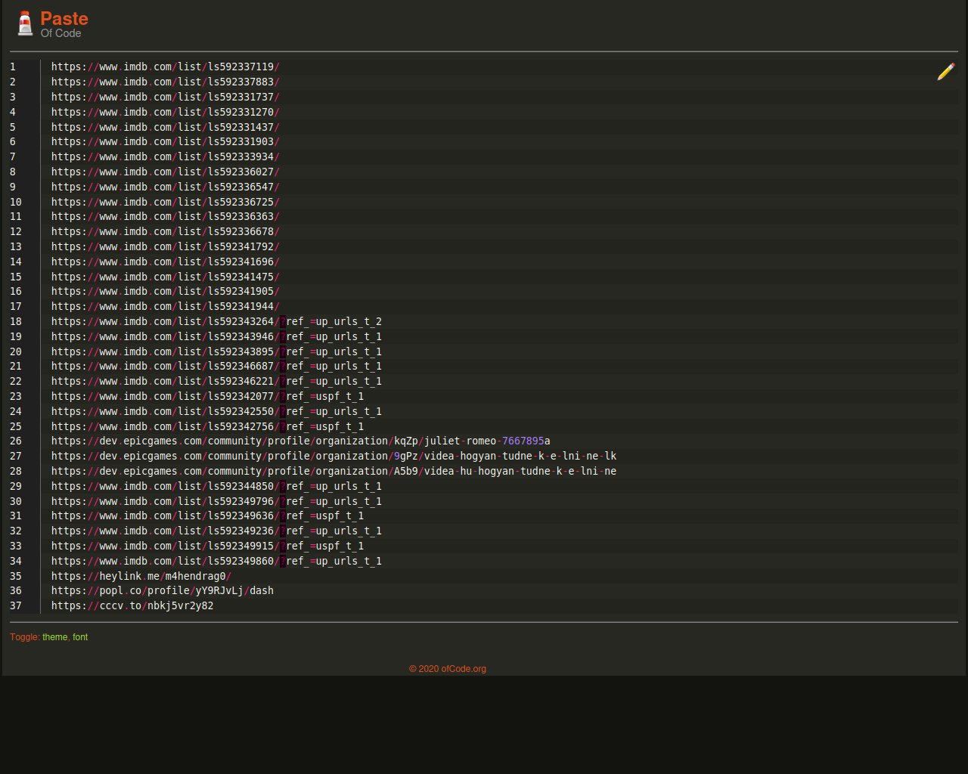Viewport: 968px width, 774px height.
Task: Select line 31 URL ls592349636
Action: tap(208, 515)
